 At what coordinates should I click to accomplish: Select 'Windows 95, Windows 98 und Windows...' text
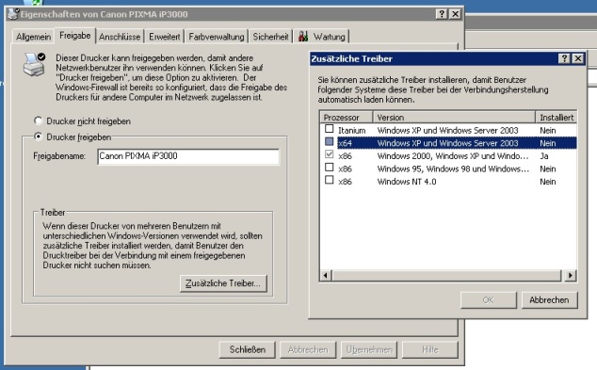[x=453, y=169]
